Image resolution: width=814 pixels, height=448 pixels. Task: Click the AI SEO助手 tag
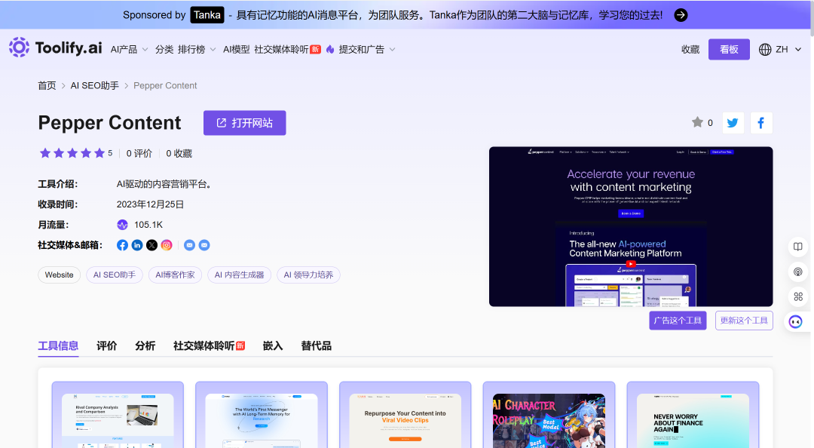115,275
